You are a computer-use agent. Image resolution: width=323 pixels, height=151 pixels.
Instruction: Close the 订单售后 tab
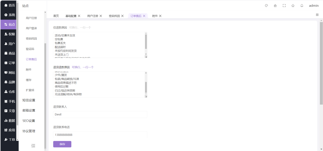[144, 16]
